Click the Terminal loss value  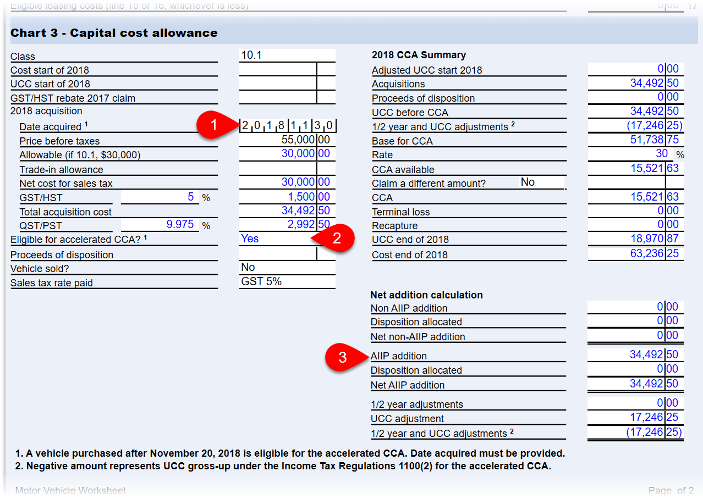click(x=636, y=211)
